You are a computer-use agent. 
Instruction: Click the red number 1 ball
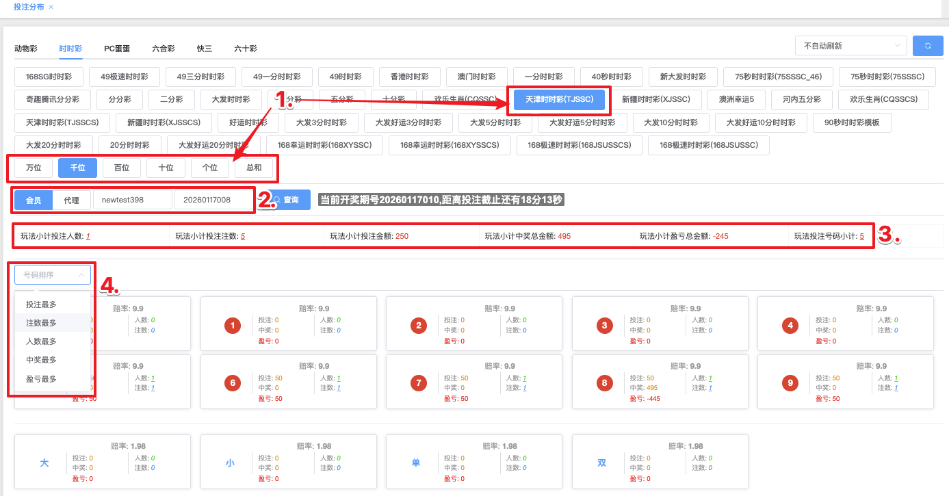pos(233,326)
